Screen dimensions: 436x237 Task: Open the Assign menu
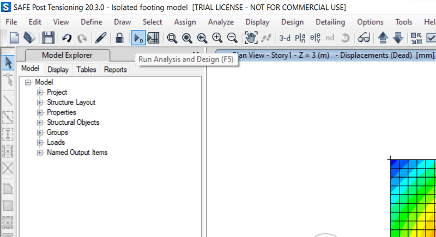185,22
